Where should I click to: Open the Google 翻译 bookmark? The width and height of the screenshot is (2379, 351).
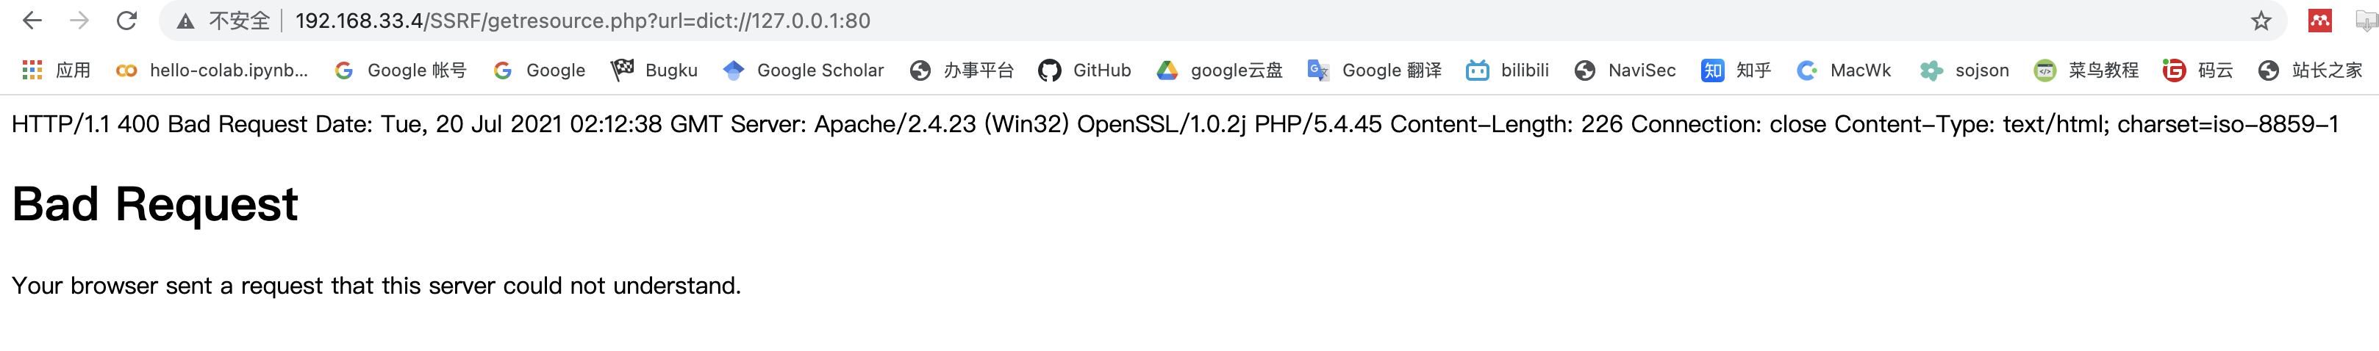(x=1374, y=70)
